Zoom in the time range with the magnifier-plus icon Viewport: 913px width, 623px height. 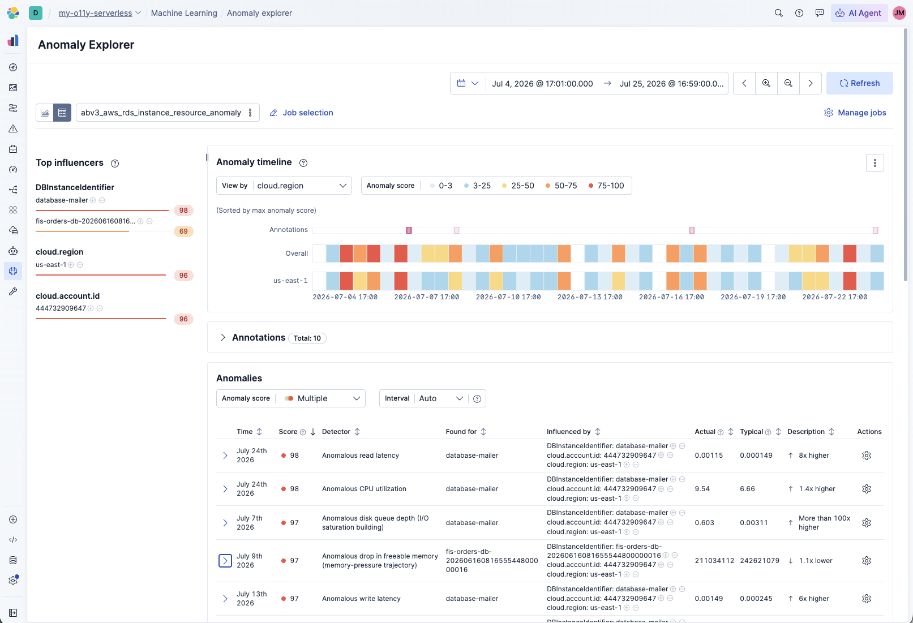point(766,83)
